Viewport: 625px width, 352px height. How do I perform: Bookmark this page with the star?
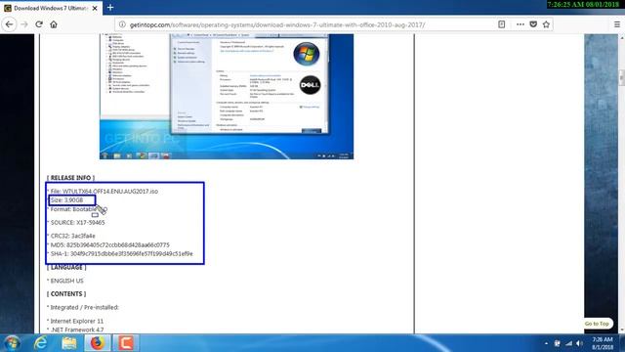click(546, 24)
